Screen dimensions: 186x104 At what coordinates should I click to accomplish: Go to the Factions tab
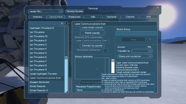pos(112,17)
